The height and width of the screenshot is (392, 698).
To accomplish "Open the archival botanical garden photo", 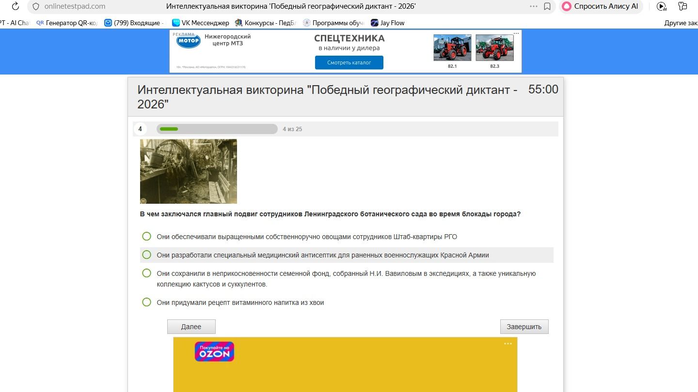I will (189, 171).
